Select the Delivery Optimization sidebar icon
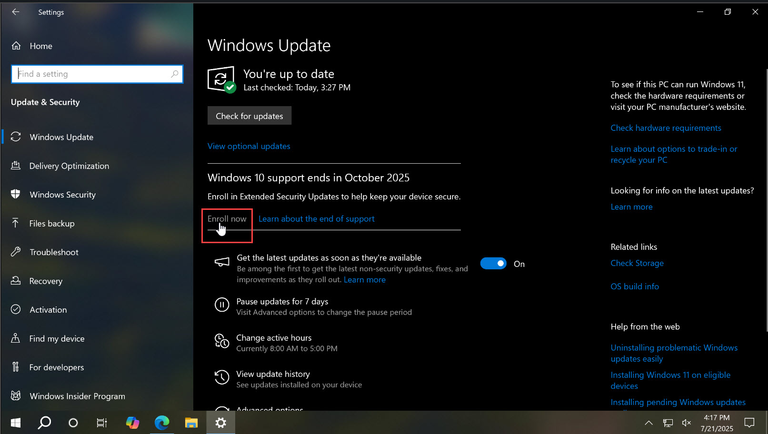 [x=16, y=166]
